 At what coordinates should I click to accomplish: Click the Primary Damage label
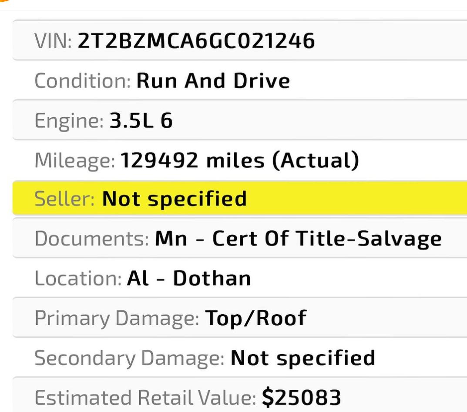pyautogui.click(x=117, y=319)
